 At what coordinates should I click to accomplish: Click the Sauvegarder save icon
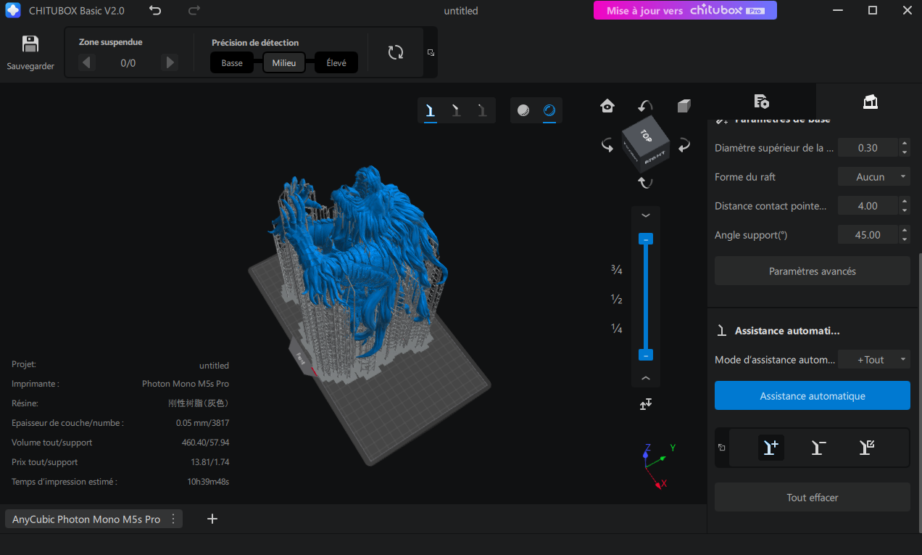click(30, 45)
